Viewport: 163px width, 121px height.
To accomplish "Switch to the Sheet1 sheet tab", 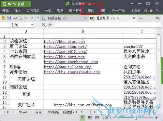I will point(24,112).
